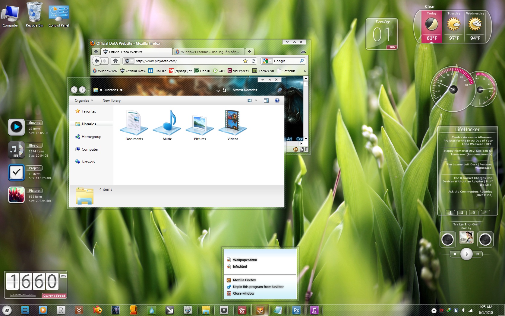The height and width of the screenshot is (316, 505).
Task: Mute the speaker in the system tray
Action: coord(463,310)
